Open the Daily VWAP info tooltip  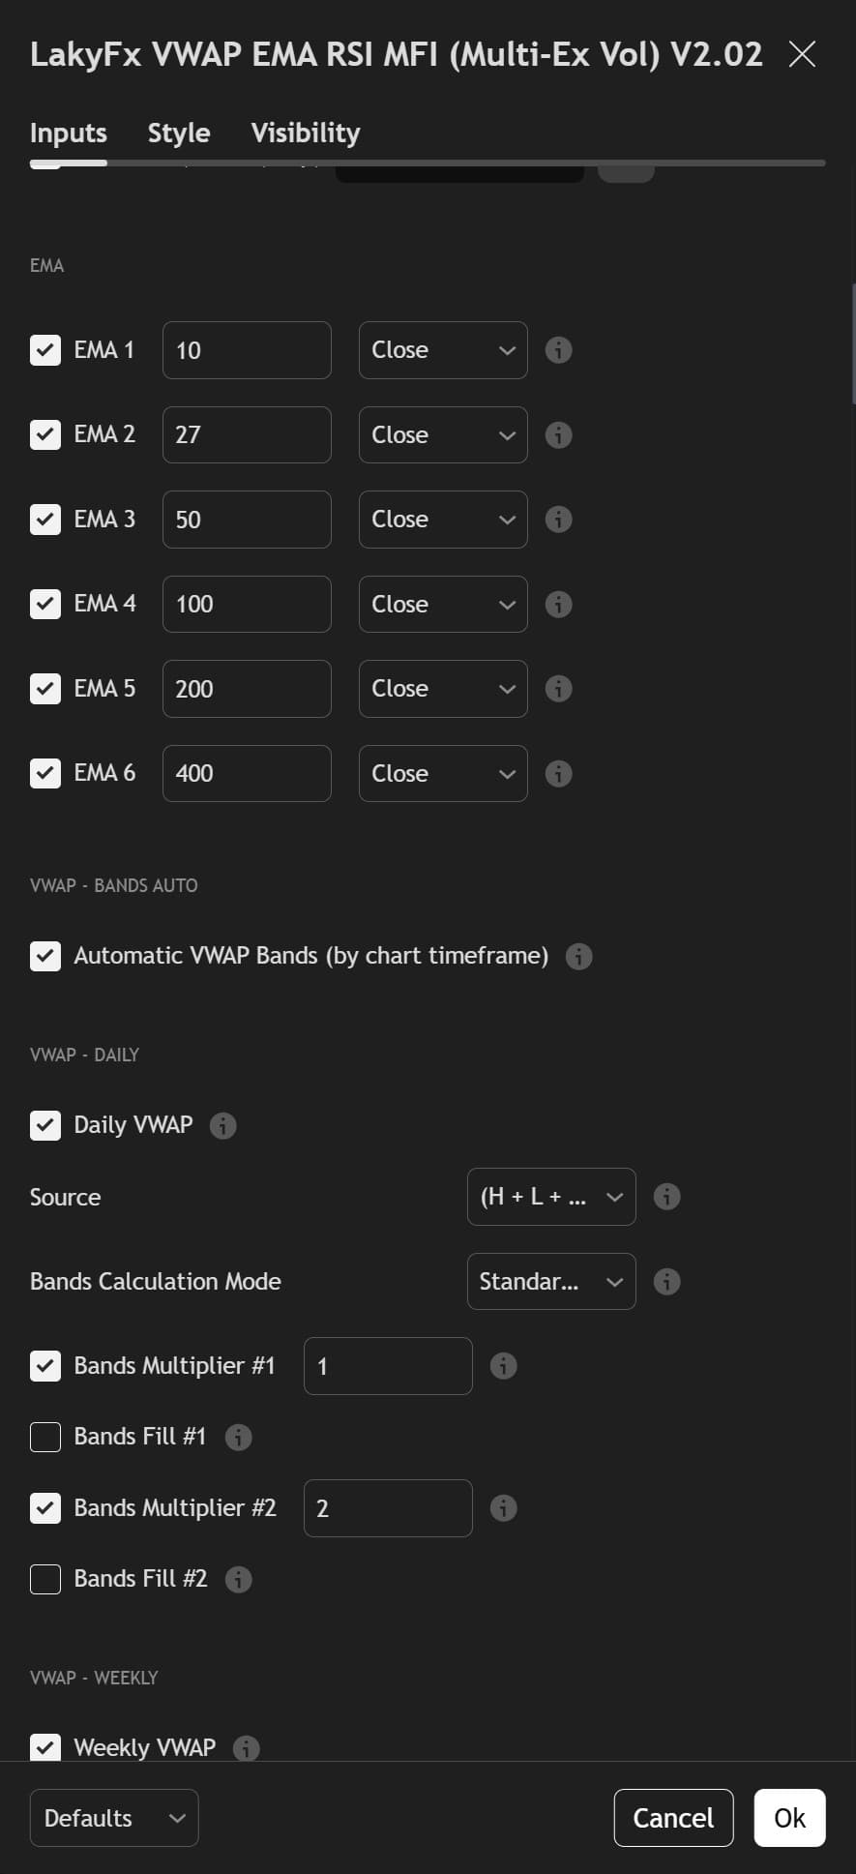tap(221, 1125)
